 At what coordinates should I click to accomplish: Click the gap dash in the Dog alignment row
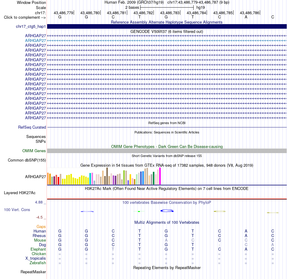pyautogui.click(x=219, y=245)
